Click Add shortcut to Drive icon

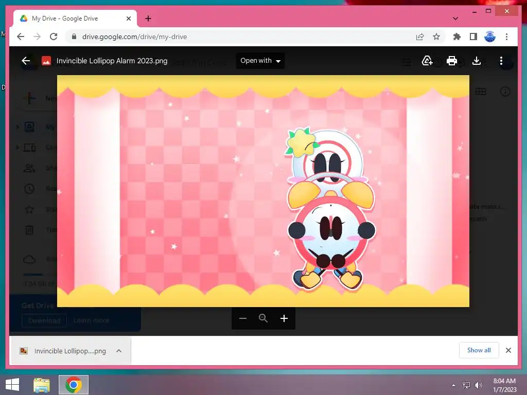tap(427, 61)
